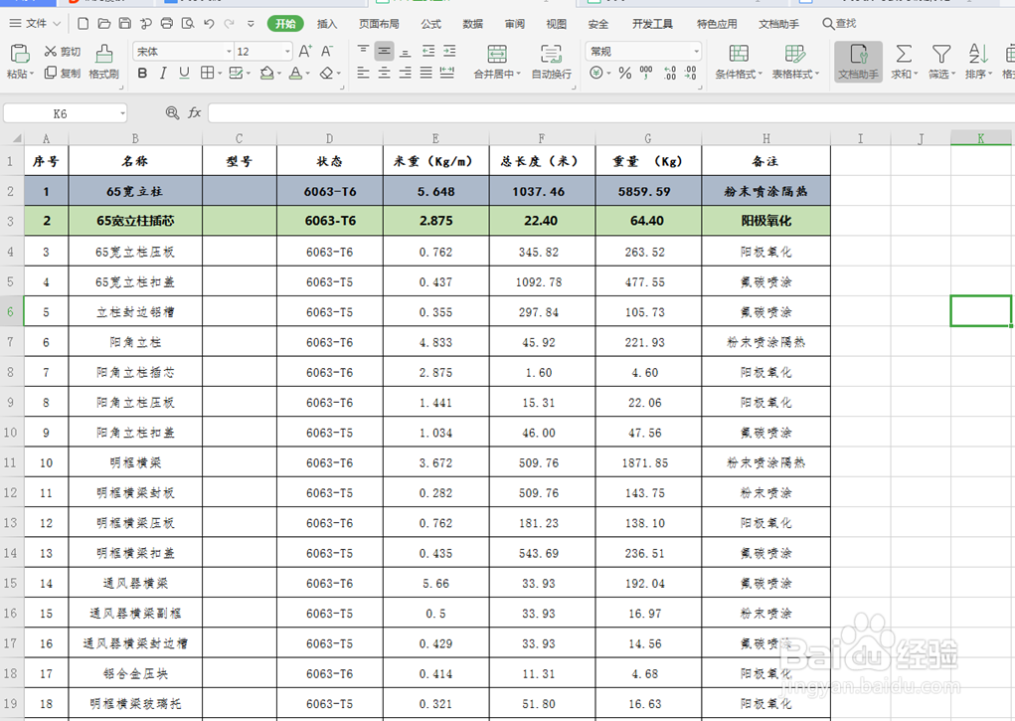Align text to top of cell

coord(363,50)
